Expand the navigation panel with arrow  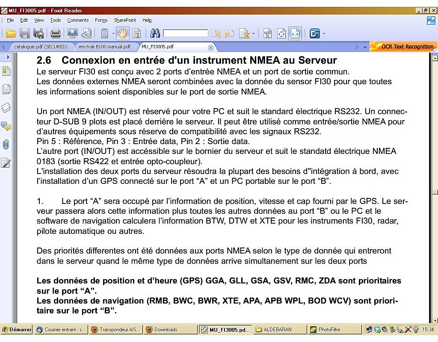point(8,57)
